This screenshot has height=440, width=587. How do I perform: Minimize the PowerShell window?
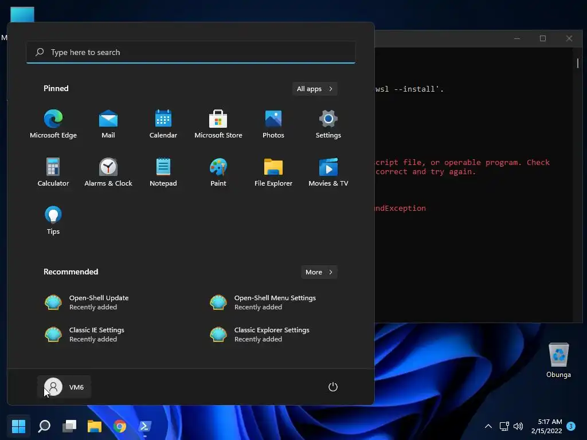[x=517, y=38]
